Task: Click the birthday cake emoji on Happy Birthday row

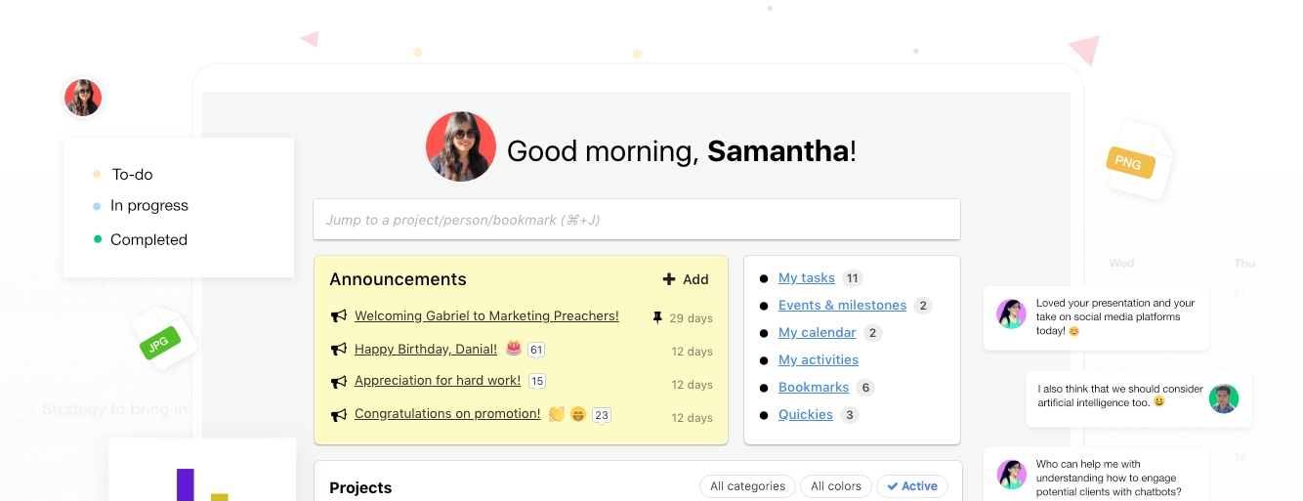Action: coord(514,348)
